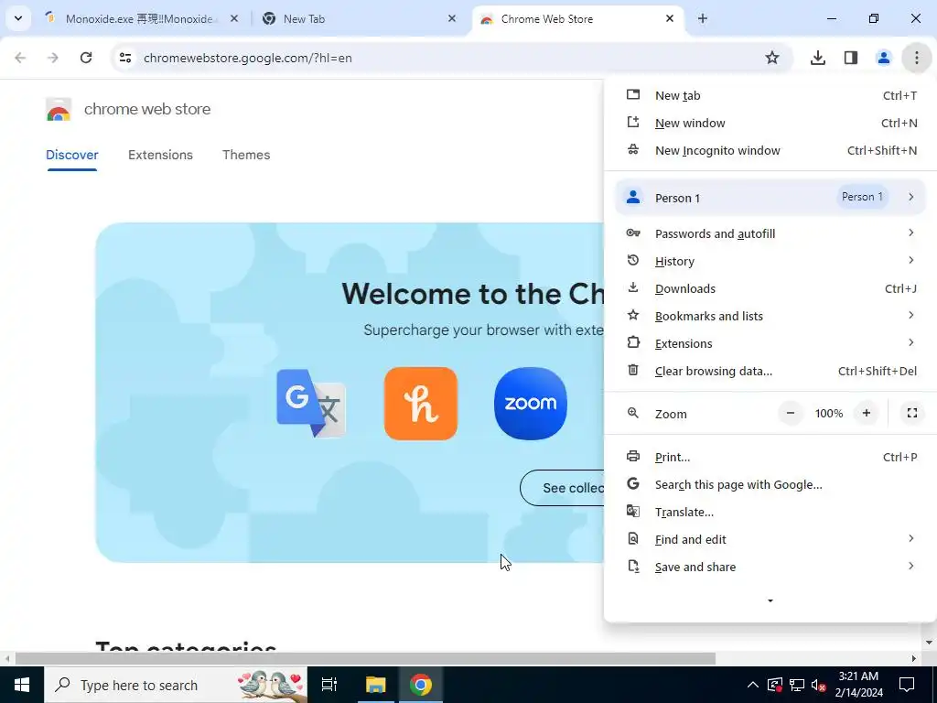Close the three-dot Chrome menu button

916,58
